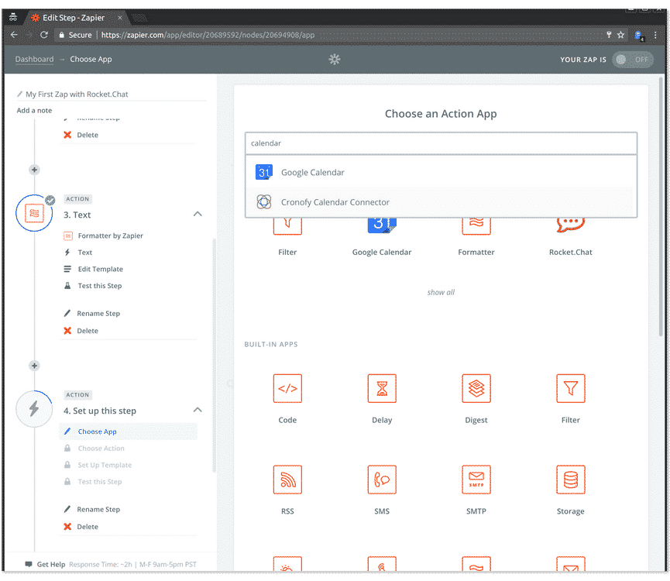Add a step with plus above step 4
Viewport: 670px width, 581px height.
[34, 366]
